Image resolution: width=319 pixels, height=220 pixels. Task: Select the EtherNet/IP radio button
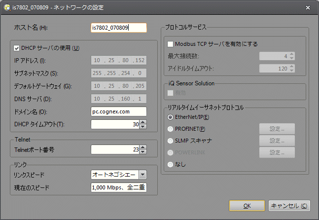[171, 117]
